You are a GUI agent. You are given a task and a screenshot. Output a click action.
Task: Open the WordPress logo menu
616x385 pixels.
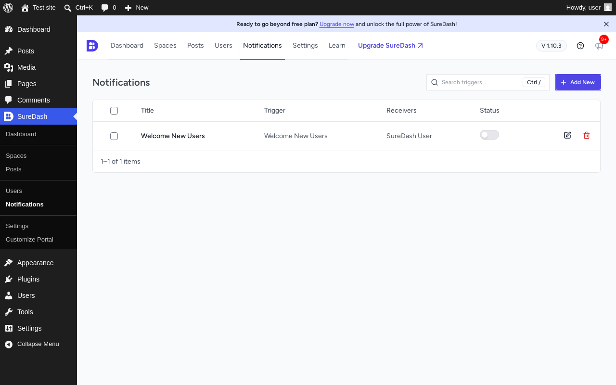coord(8,8)
